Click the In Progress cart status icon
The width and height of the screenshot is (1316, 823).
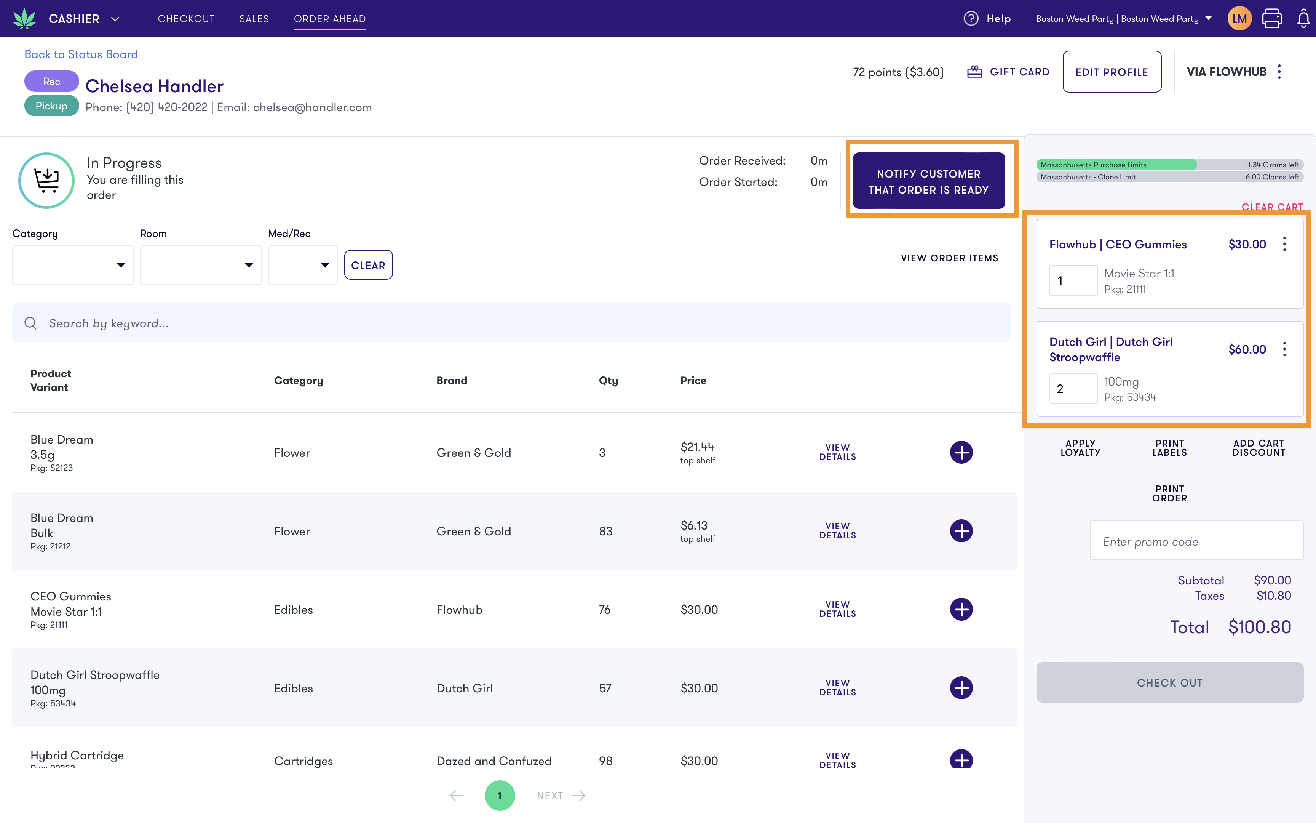(47, 180)
